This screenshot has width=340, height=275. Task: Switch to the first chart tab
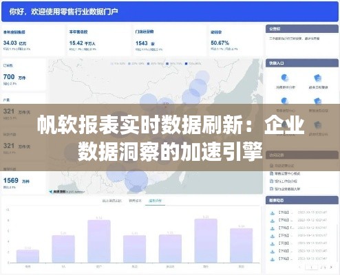click(x=112, y=201)
